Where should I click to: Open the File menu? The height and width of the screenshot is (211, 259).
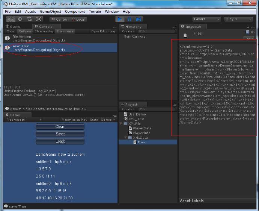point(8,11)
